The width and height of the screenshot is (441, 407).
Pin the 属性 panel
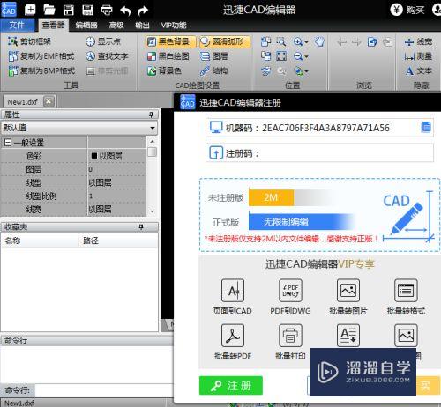[x=151, y=115]
